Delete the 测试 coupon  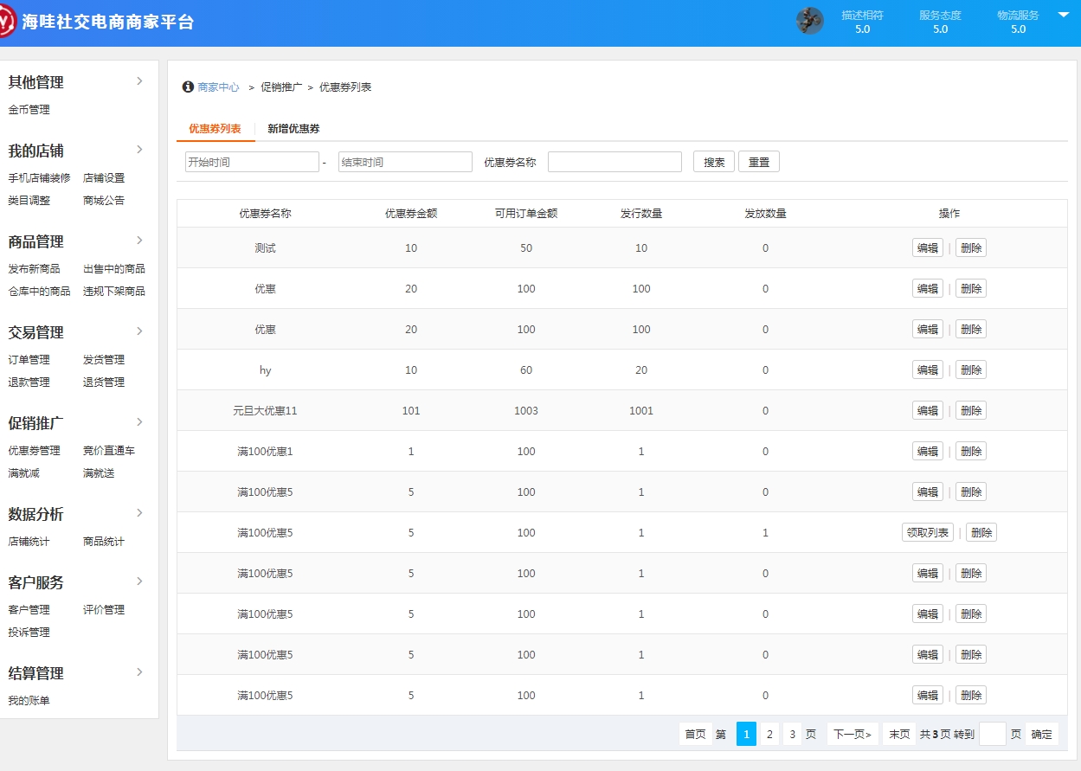(x=971, y=247)
